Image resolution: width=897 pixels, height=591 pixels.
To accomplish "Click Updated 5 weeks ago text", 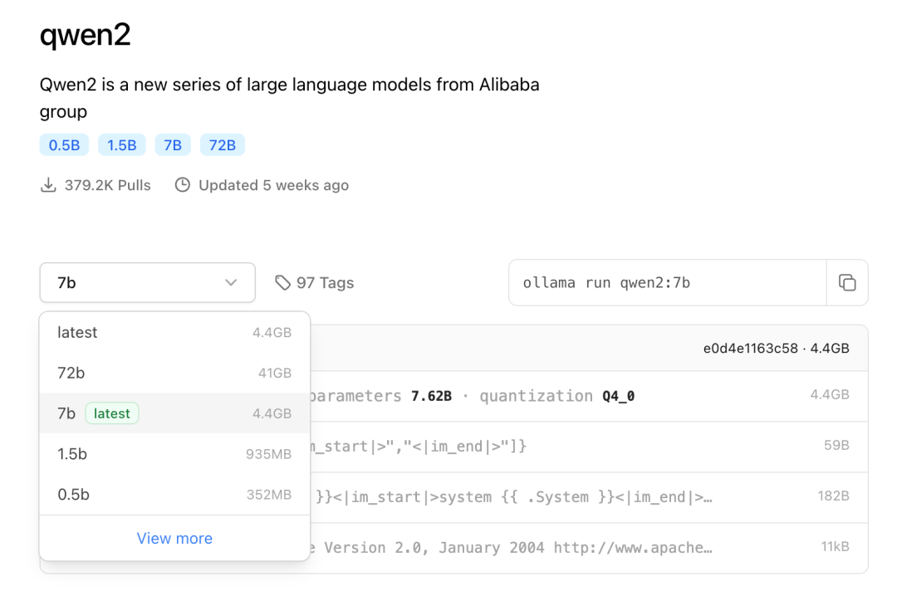I will tap(273, 185).
